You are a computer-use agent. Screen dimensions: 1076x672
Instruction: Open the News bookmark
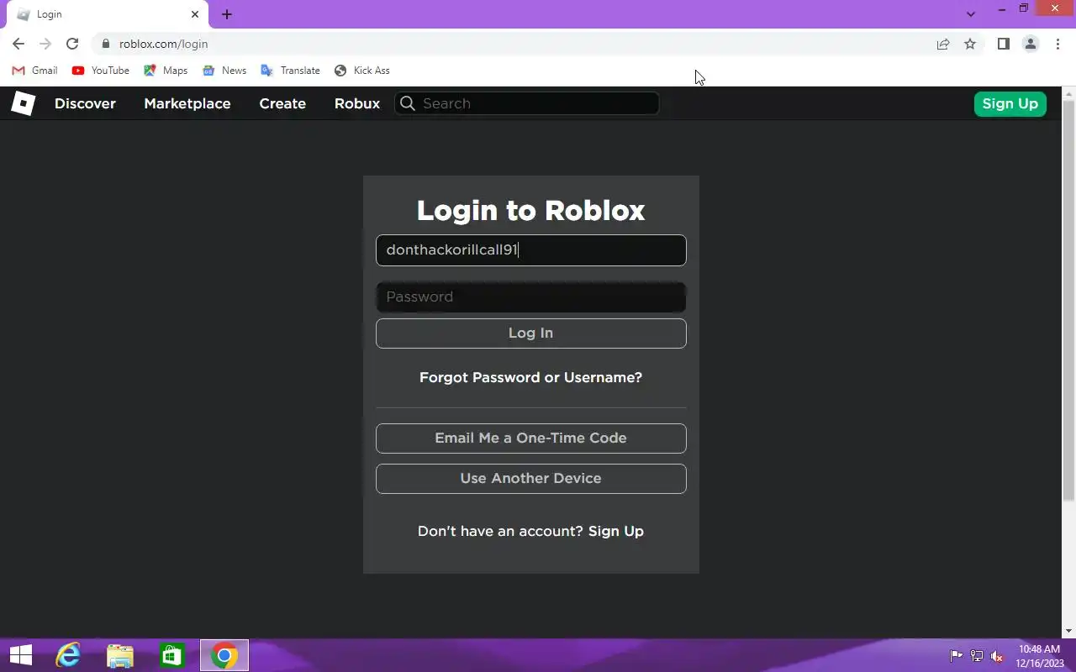point(224,71)
